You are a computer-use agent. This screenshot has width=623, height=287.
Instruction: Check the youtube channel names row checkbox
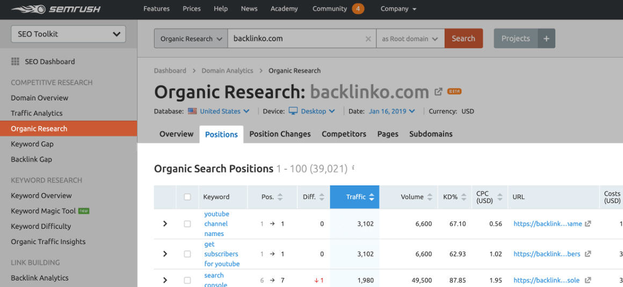click(x=187, y=224)
